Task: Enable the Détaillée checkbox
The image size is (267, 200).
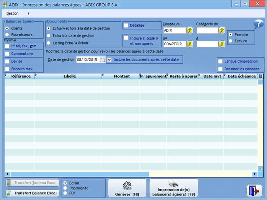Action: click(127, 25)
